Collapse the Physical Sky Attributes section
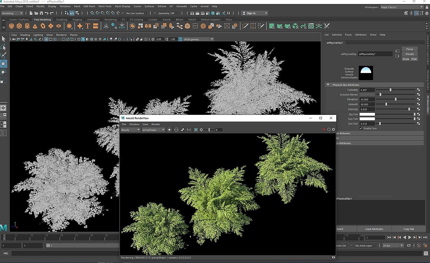 tap(328, 85)
